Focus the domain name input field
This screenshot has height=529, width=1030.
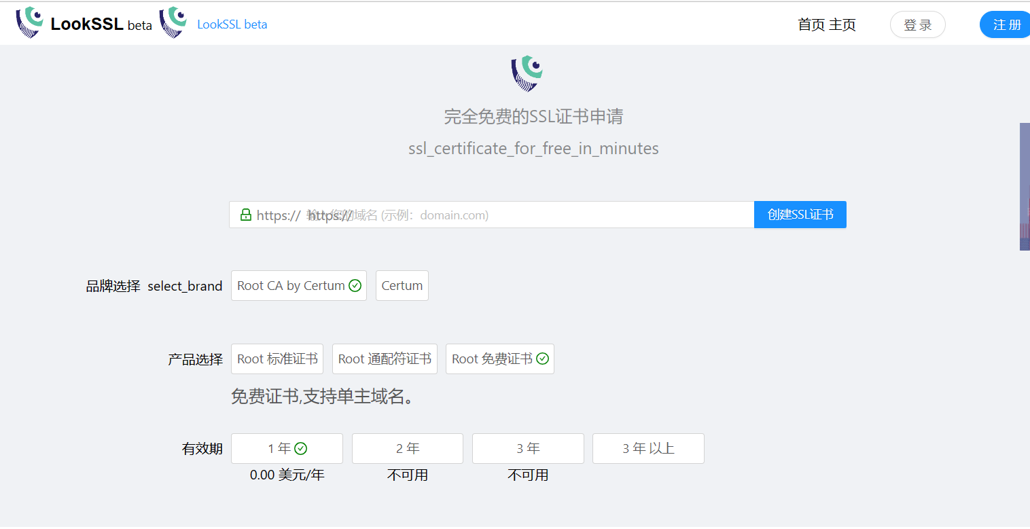pyautogui.click(x=492, y=215)
